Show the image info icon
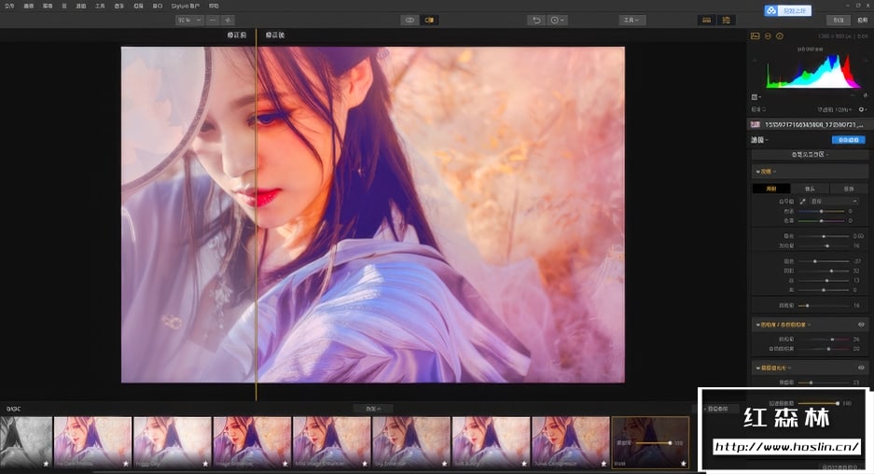The width and height of the screenshot is (874, 474). pos(780,35)
